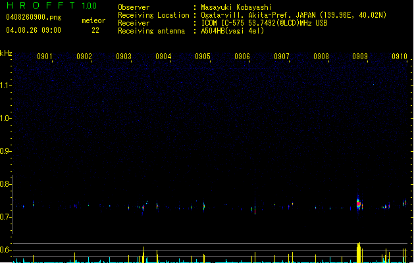This screenshot has width=414, height=263.
Task: Click the 'Observer' field label
Action: (x=134, y=7)
